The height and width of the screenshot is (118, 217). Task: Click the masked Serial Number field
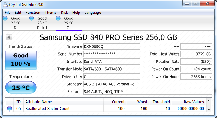[x=112, y=54]
